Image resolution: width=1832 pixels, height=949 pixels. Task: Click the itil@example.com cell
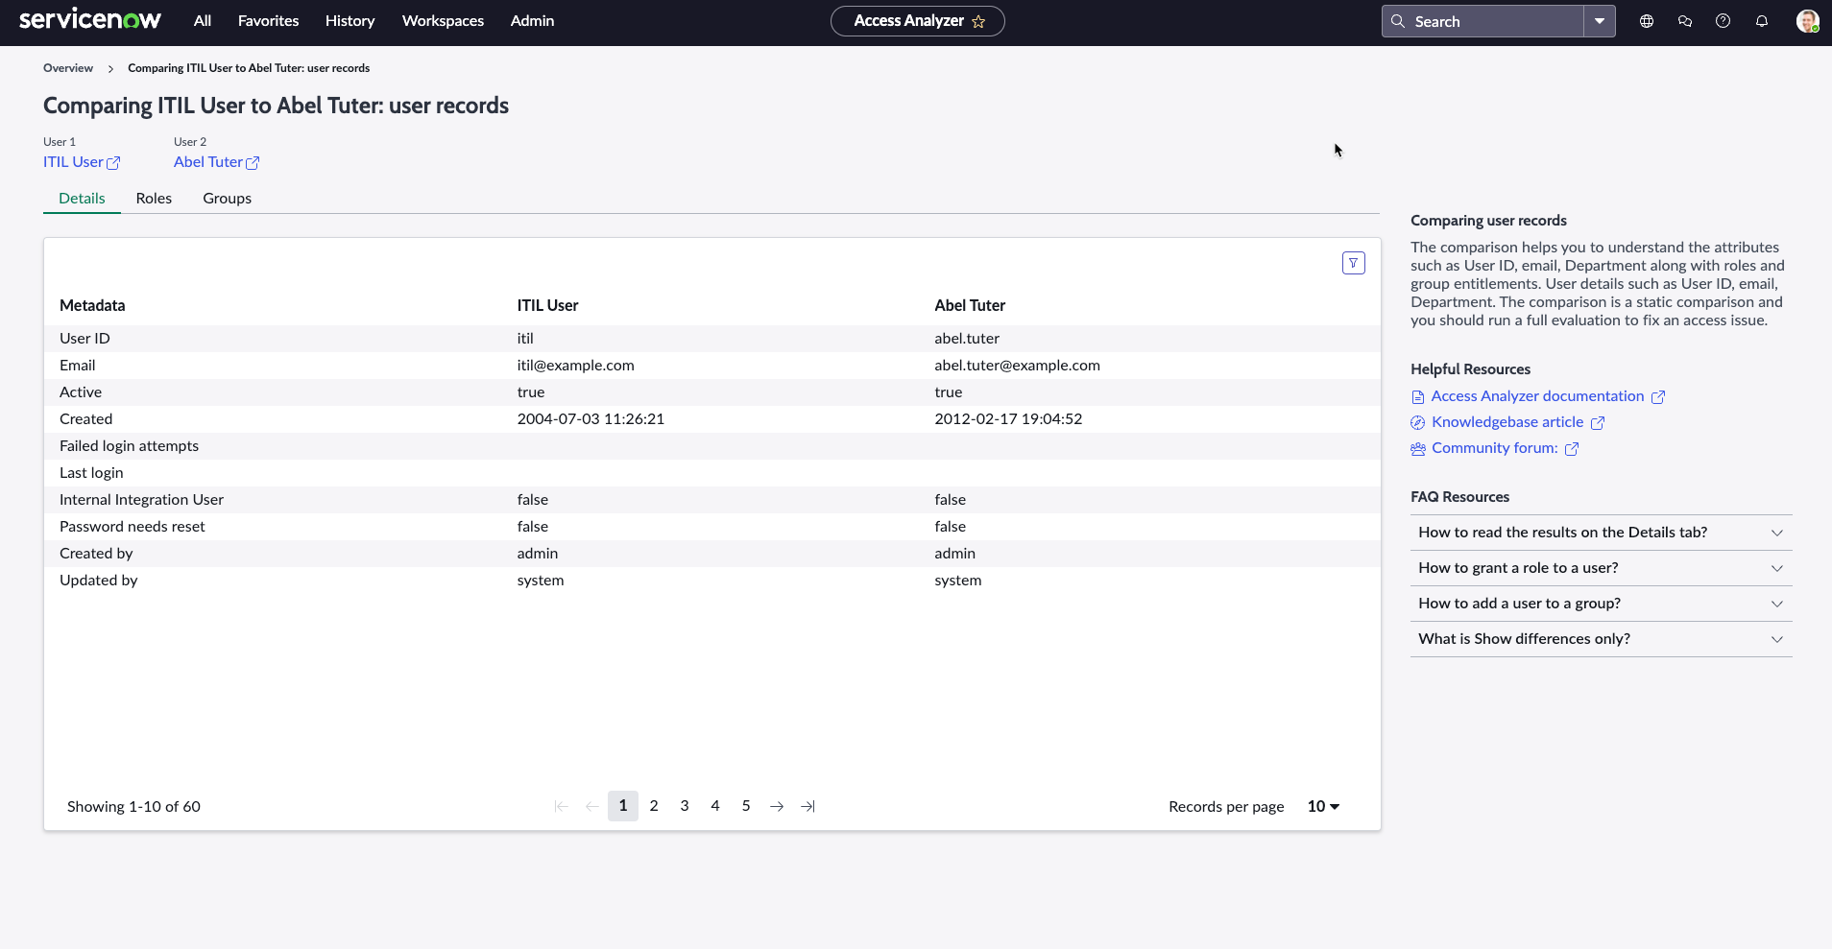pyautogui.click(x=575, y=366)
